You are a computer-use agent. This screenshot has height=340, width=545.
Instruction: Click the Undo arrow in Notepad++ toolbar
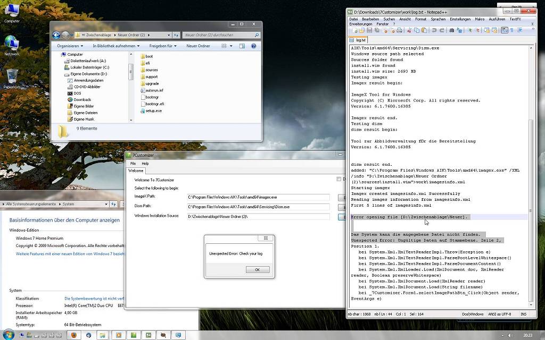coord(434,30)
